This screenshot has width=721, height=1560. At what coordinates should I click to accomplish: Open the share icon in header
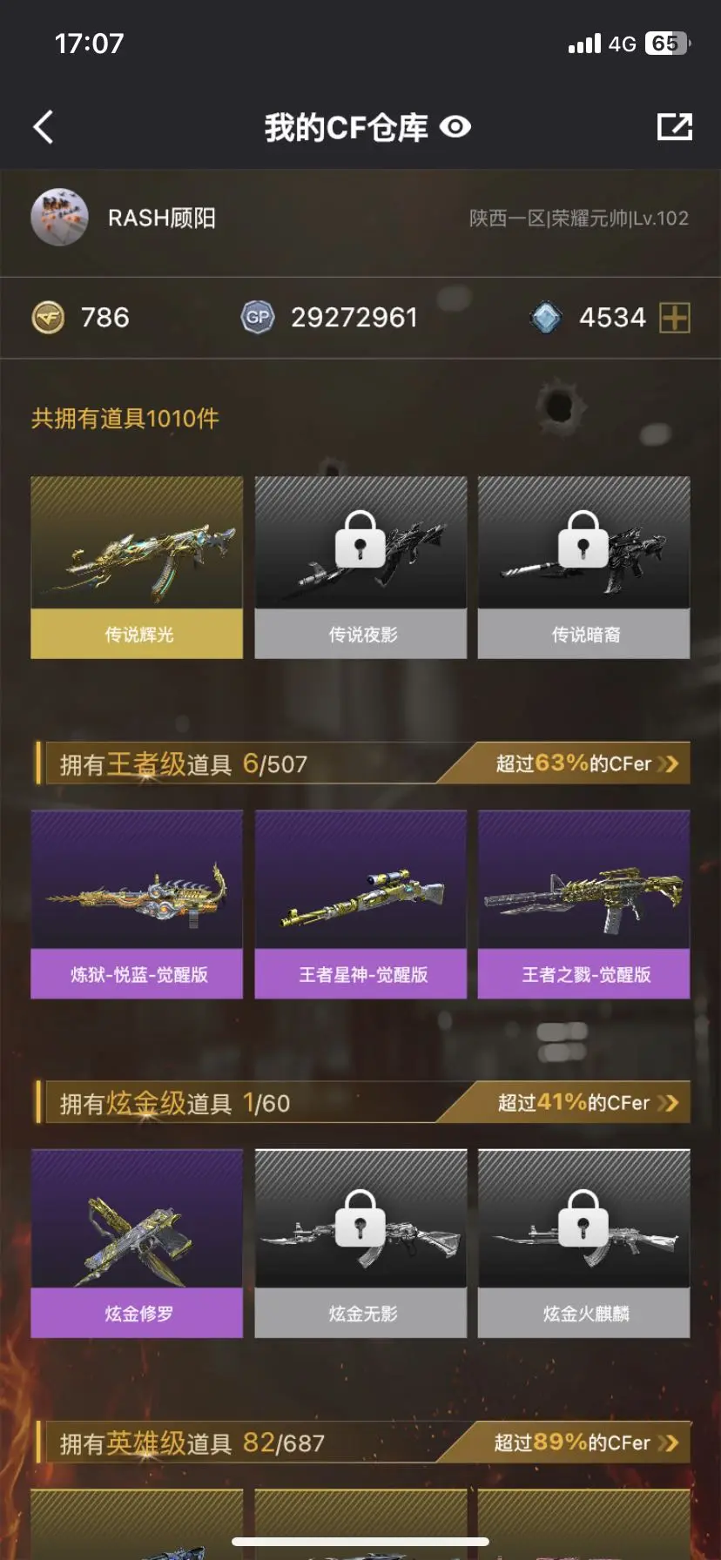click(674, 127)
